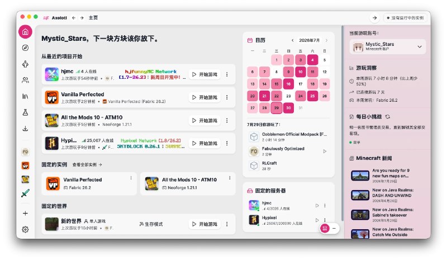
Task: Select July 30 in the calendar
Action: (x=288, y=108)
